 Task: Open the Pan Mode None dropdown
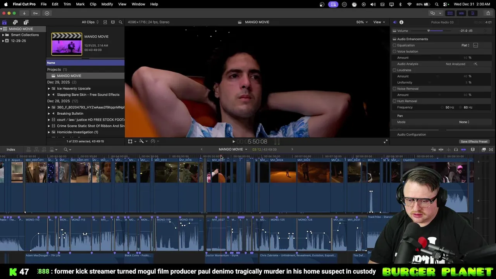[464, 122]
